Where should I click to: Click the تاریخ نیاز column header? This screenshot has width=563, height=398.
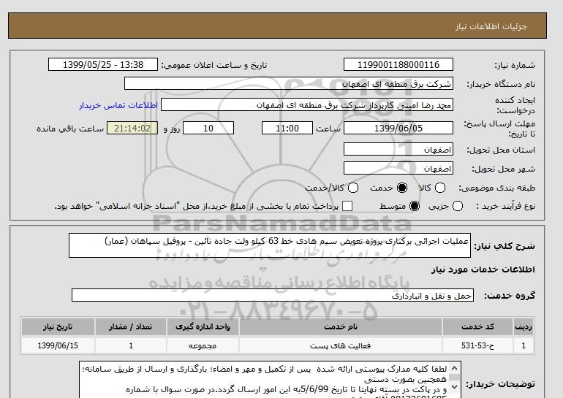click(58, 326)
